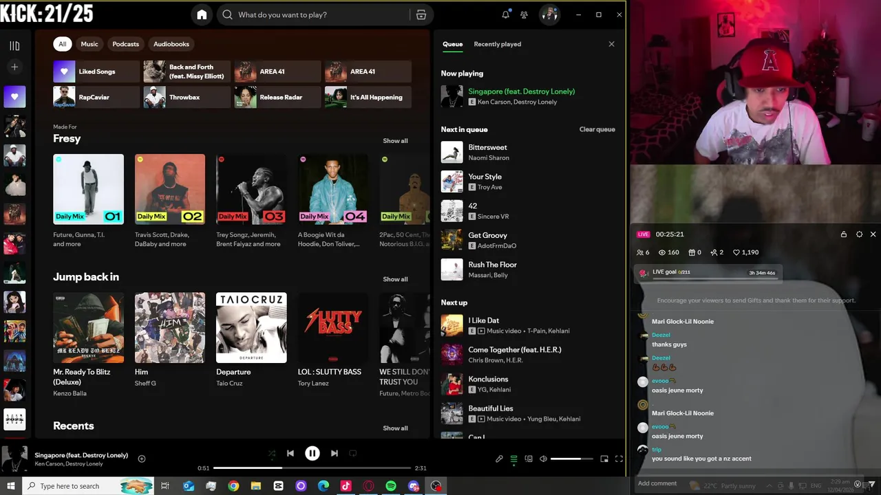Open the Opera browser from the taskbar
This screenshot has width=881, height=495.
pos(368,486)
